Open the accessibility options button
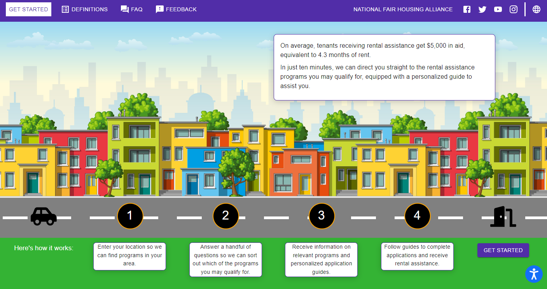This screenshot has height=289, width=547. [x=534, y=274]
